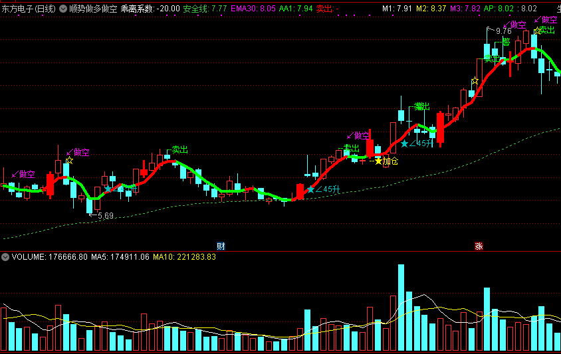Click the red 卖出: - header value
Screen dimensions: 561x354
[328, 9]
